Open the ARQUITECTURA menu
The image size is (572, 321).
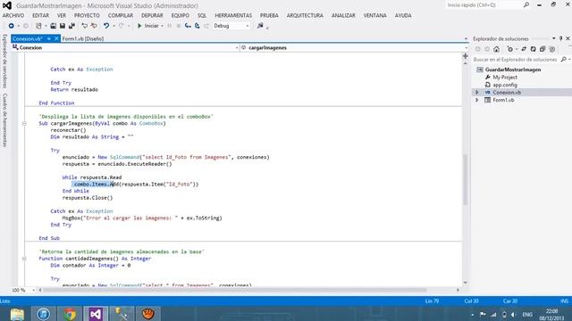pyautogui.click(x=305, y=15)
